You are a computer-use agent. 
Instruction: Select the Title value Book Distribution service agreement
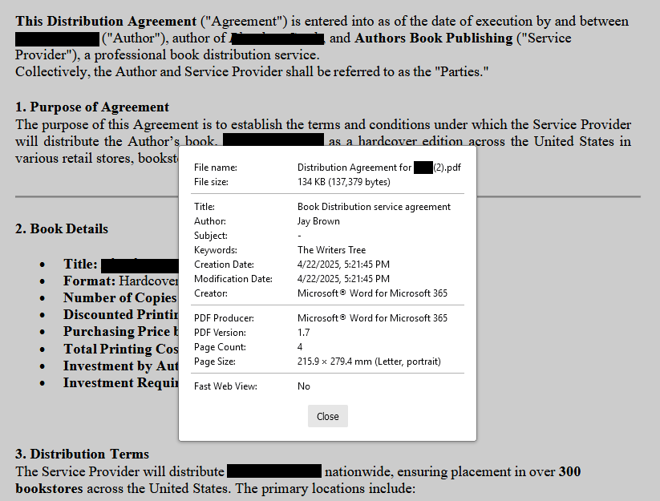pyautogui.click(x=374, y=206)
